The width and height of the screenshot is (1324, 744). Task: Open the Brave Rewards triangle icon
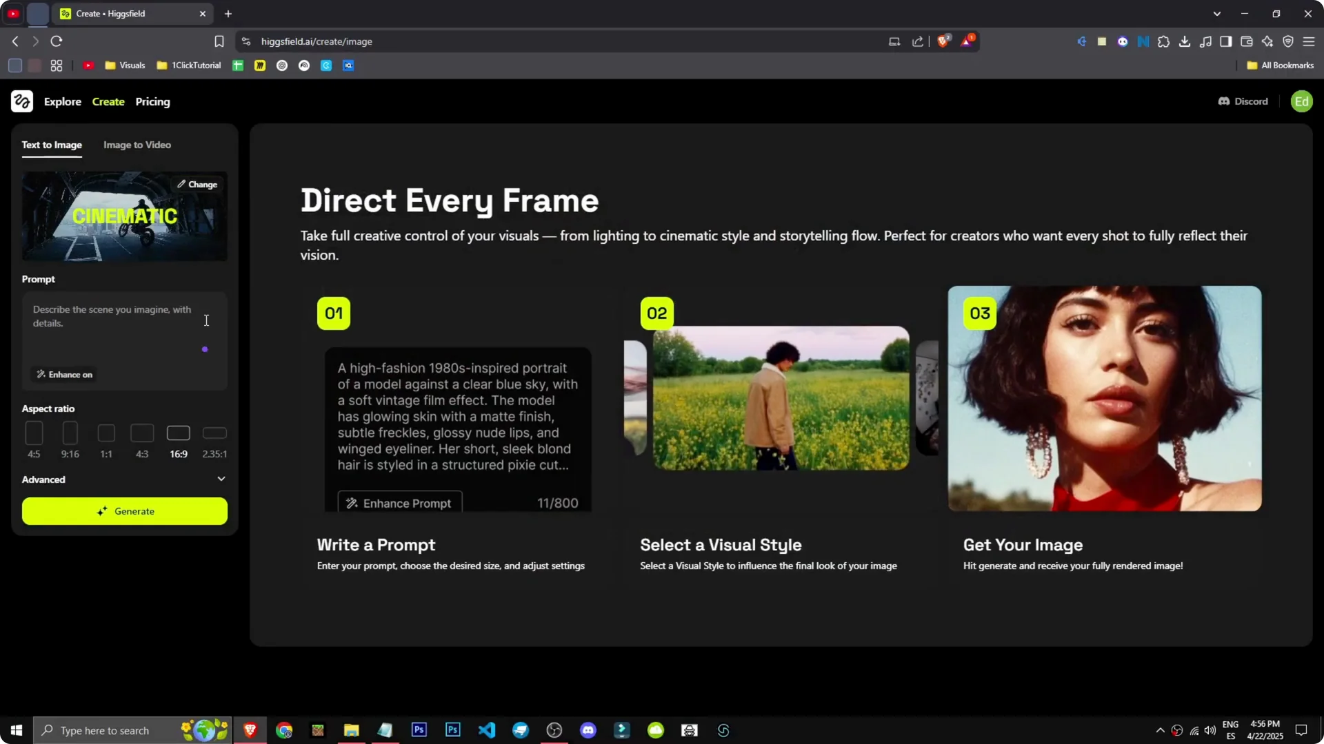coord(967,41)
